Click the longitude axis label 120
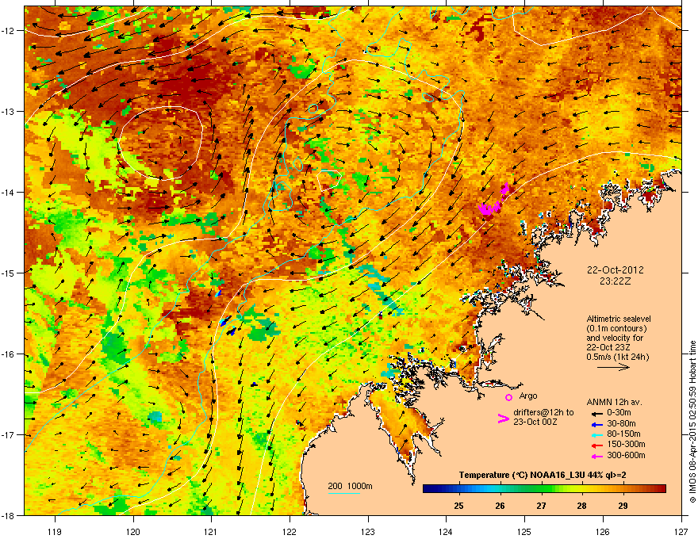698x539 pixels. point(133,531)
